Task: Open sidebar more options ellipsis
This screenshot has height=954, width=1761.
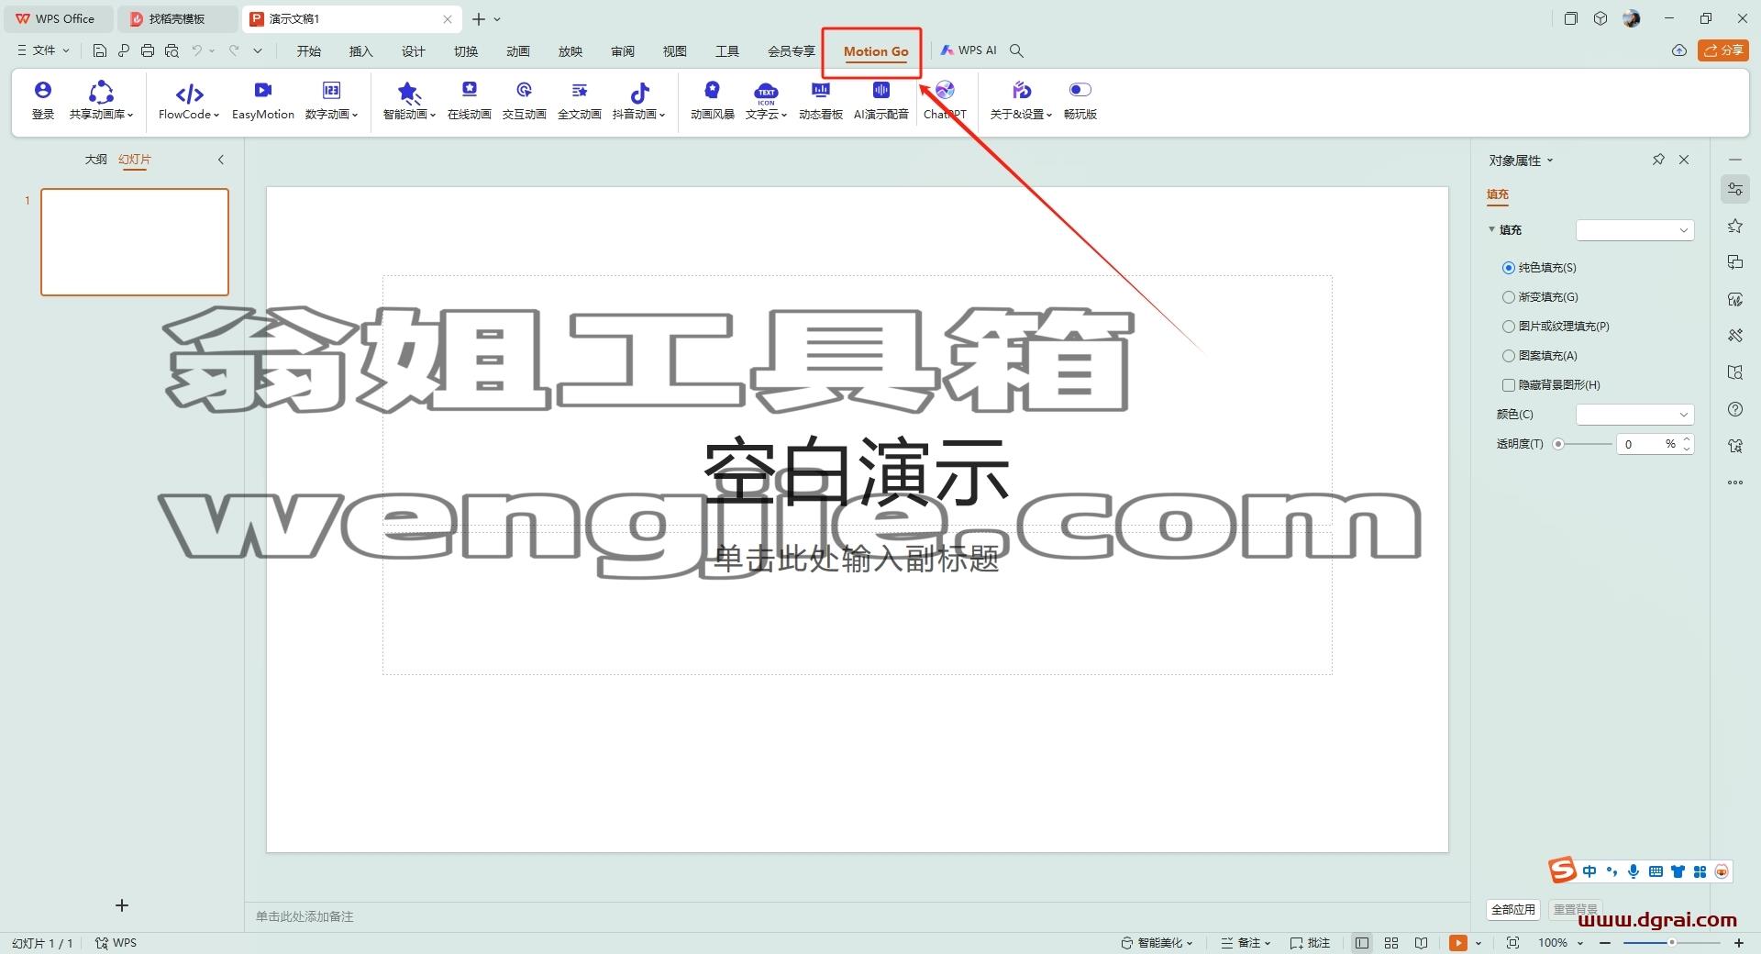Action: 1734,483
